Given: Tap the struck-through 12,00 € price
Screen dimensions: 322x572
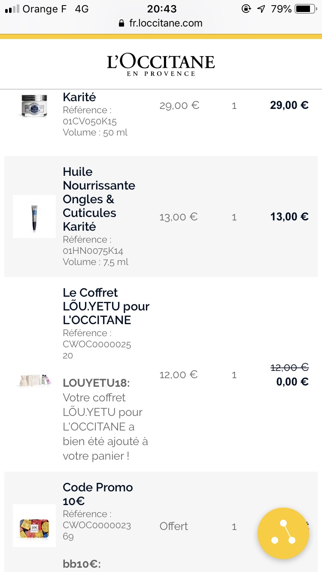Looking at the screenshot, I should coord(289,367).
